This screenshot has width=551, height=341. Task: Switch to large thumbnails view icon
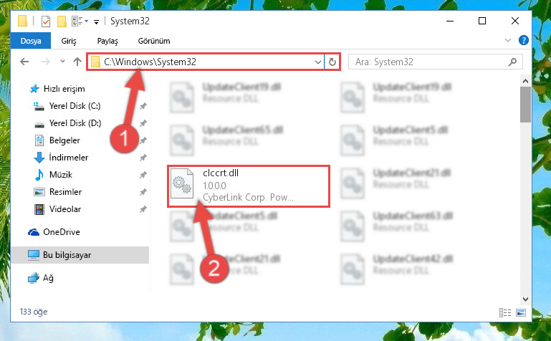tap(521, 312)
